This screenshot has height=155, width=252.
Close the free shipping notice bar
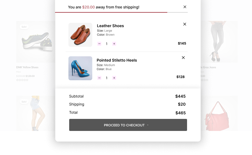[185, 7]
